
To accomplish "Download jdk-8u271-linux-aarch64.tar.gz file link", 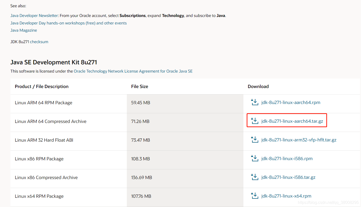I will coord(292,121).
